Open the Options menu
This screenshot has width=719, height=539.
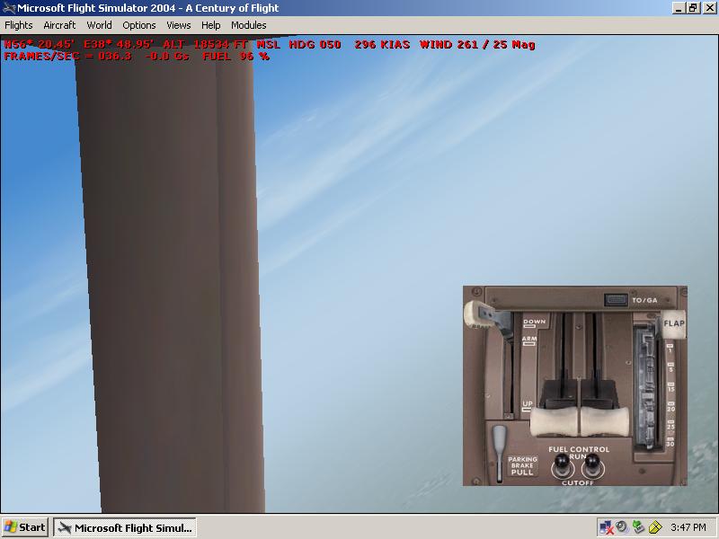139,25
